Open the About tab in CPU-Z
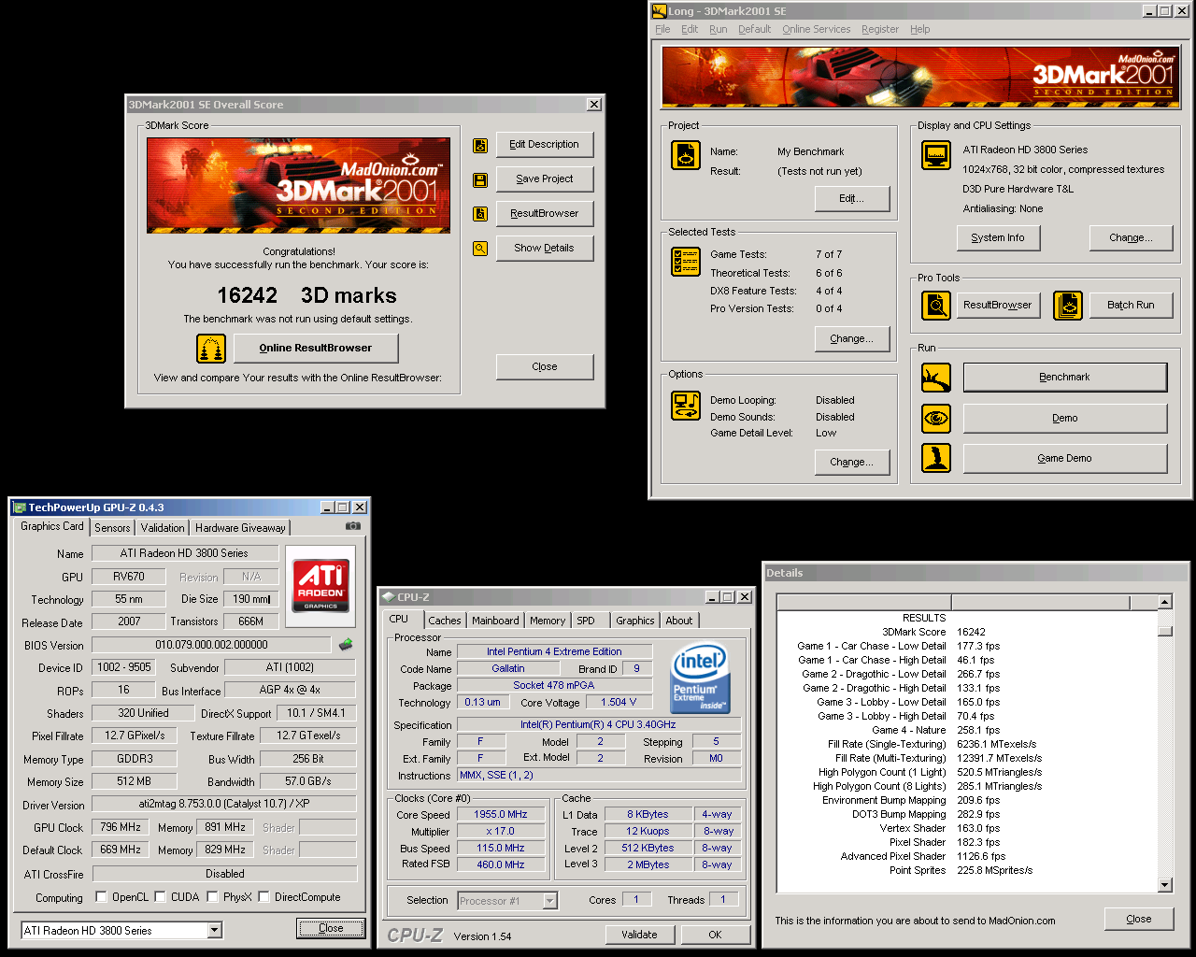 pyautogui.click(x=679, y=621)
